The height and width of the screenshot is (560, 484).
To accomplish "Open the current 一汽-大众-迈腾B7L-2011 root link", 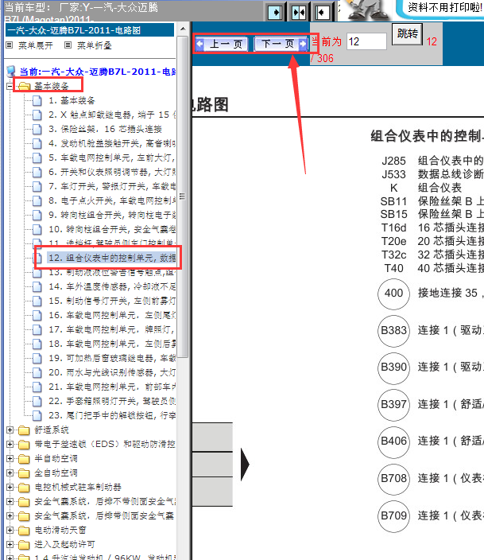I will 98,72.
